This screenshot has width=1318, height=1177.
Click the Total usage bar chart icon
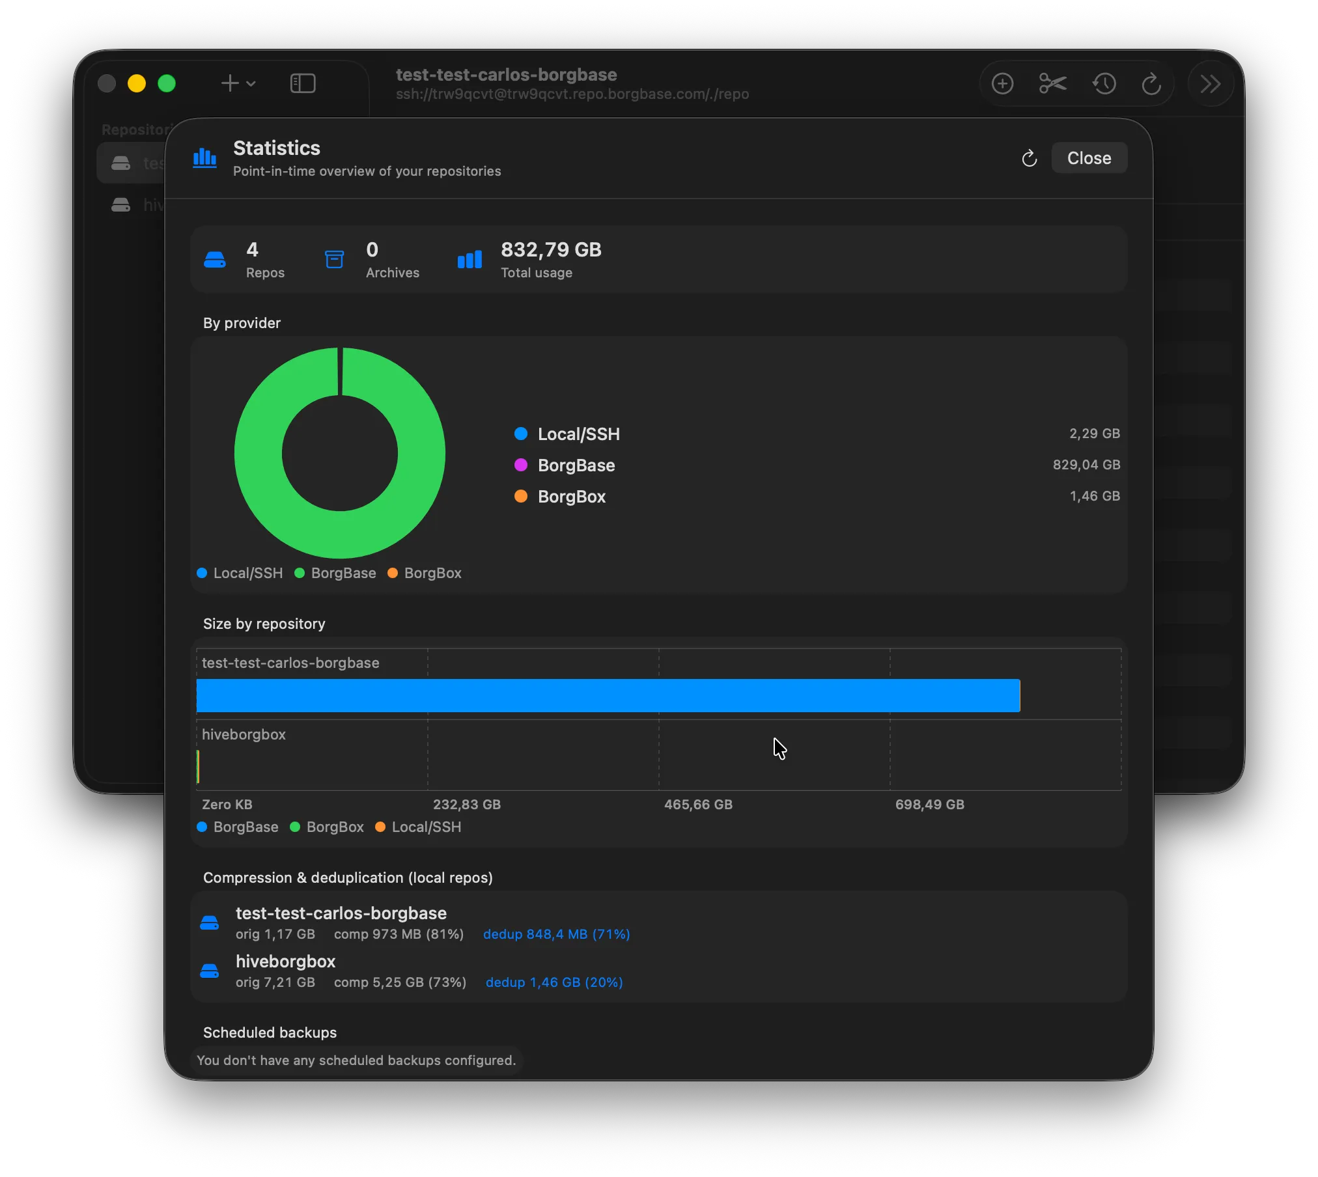coord(469,259)
